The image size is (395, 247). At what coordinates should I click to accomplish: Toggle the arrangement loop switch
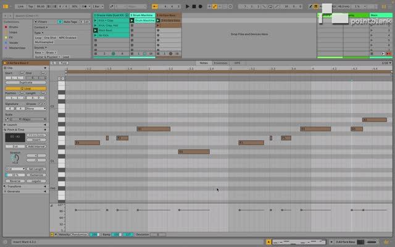(x=270, y=7)
